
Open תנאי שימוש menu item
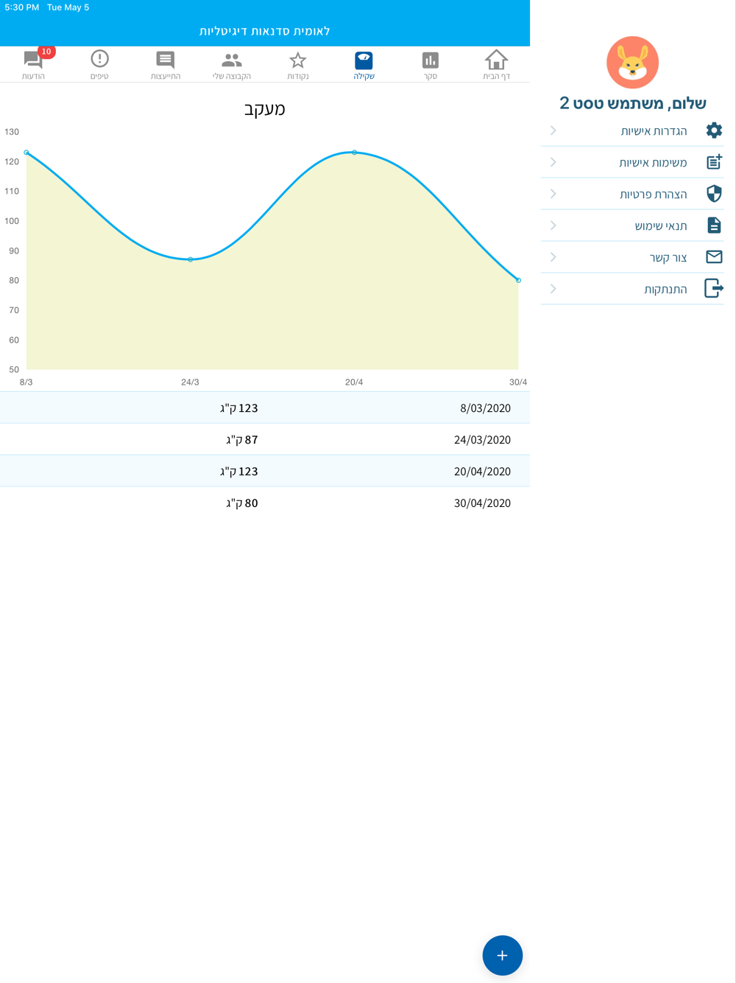pos(660,225)
